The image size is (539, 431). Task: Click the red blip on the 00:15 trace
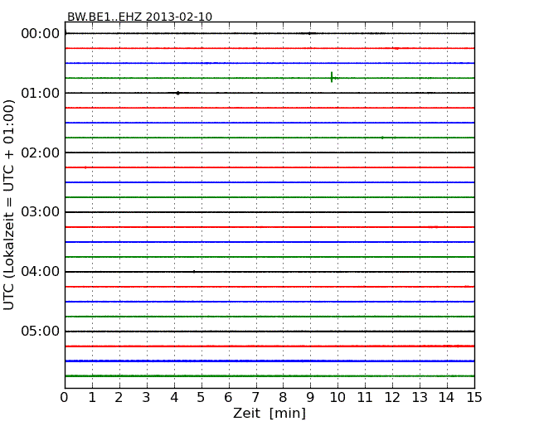[396, 48]
